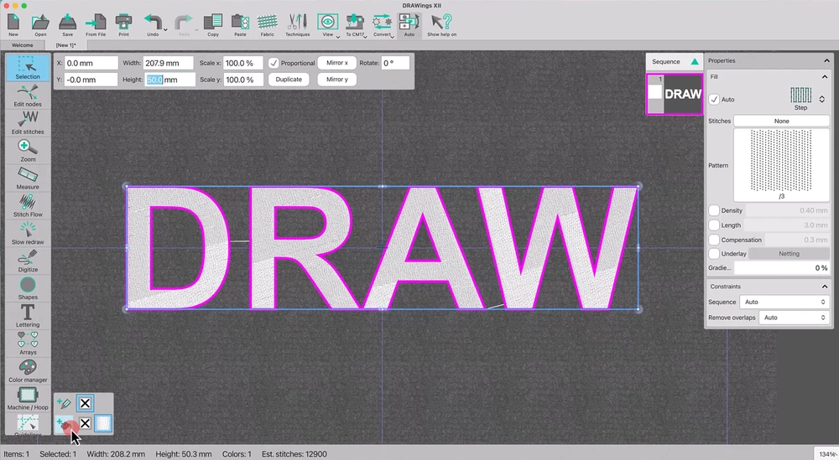Click the Copy toolbar icon
This screenshot has height=460, width=839.
tap(213, 24)
